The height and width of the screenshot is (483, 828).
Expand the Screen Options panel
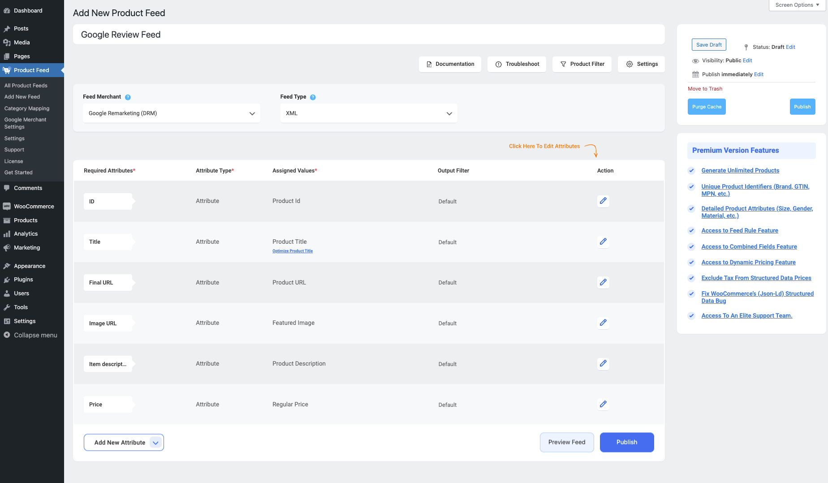click(x=798, y=5)
